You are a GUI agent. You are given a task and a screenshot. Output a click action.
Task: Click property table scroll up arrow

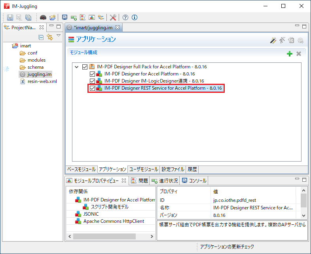coord(303,190)
